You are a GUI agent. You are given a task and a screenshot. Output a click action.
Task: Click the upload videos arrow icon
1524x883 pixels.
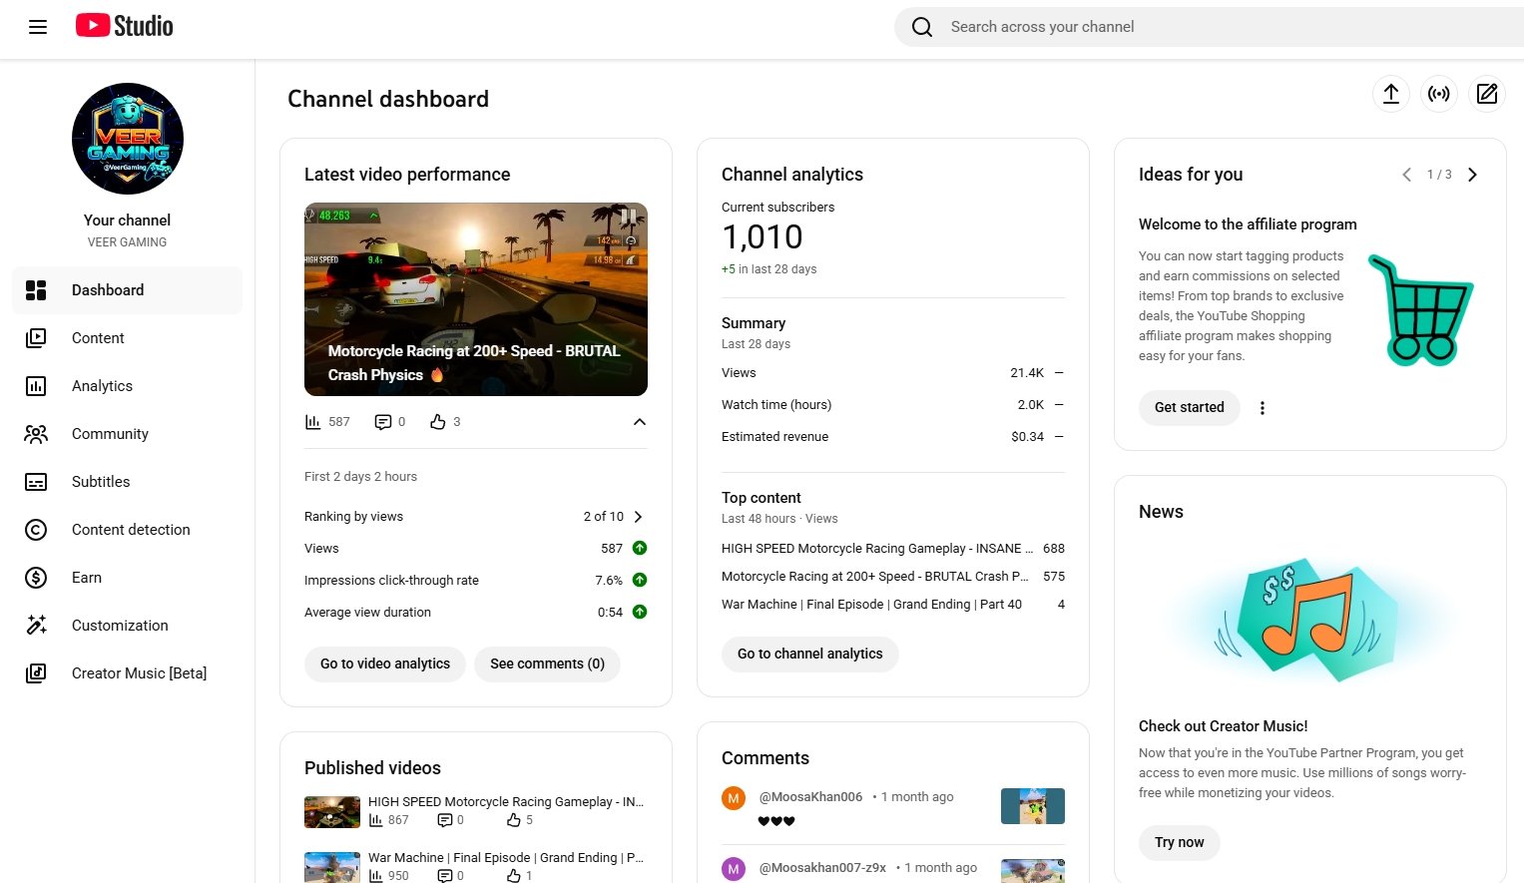(1390, 94)
